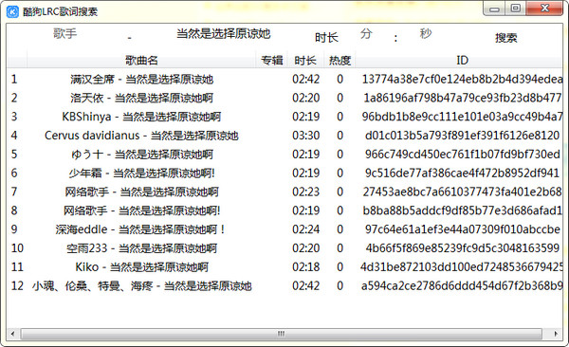Sort by the 热度 column header

click(340, 61)
